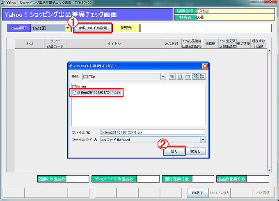The height and width of the screenshot is (201, 279).
Task: Click the 商品コード column header
Action: 55,46
